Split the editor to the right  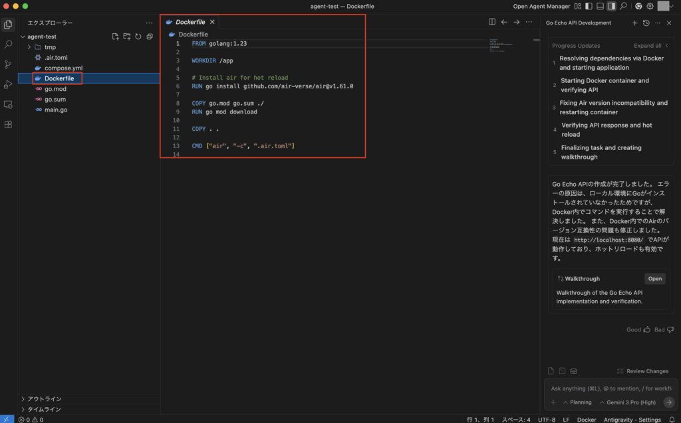click(492, 22)
